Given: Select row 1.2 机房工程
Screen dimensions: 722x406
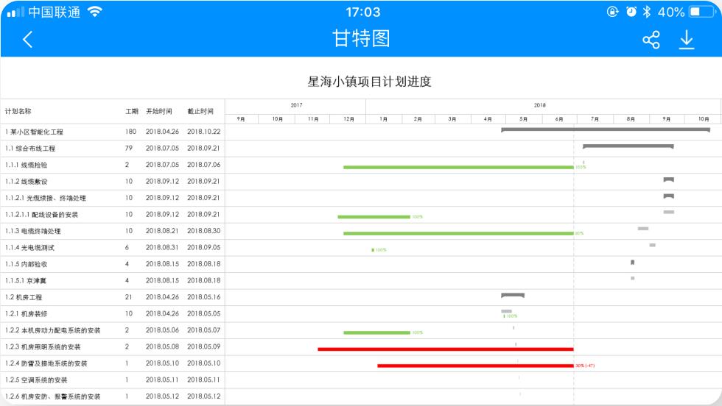Looking at the screenshot, I should (361, 297).
